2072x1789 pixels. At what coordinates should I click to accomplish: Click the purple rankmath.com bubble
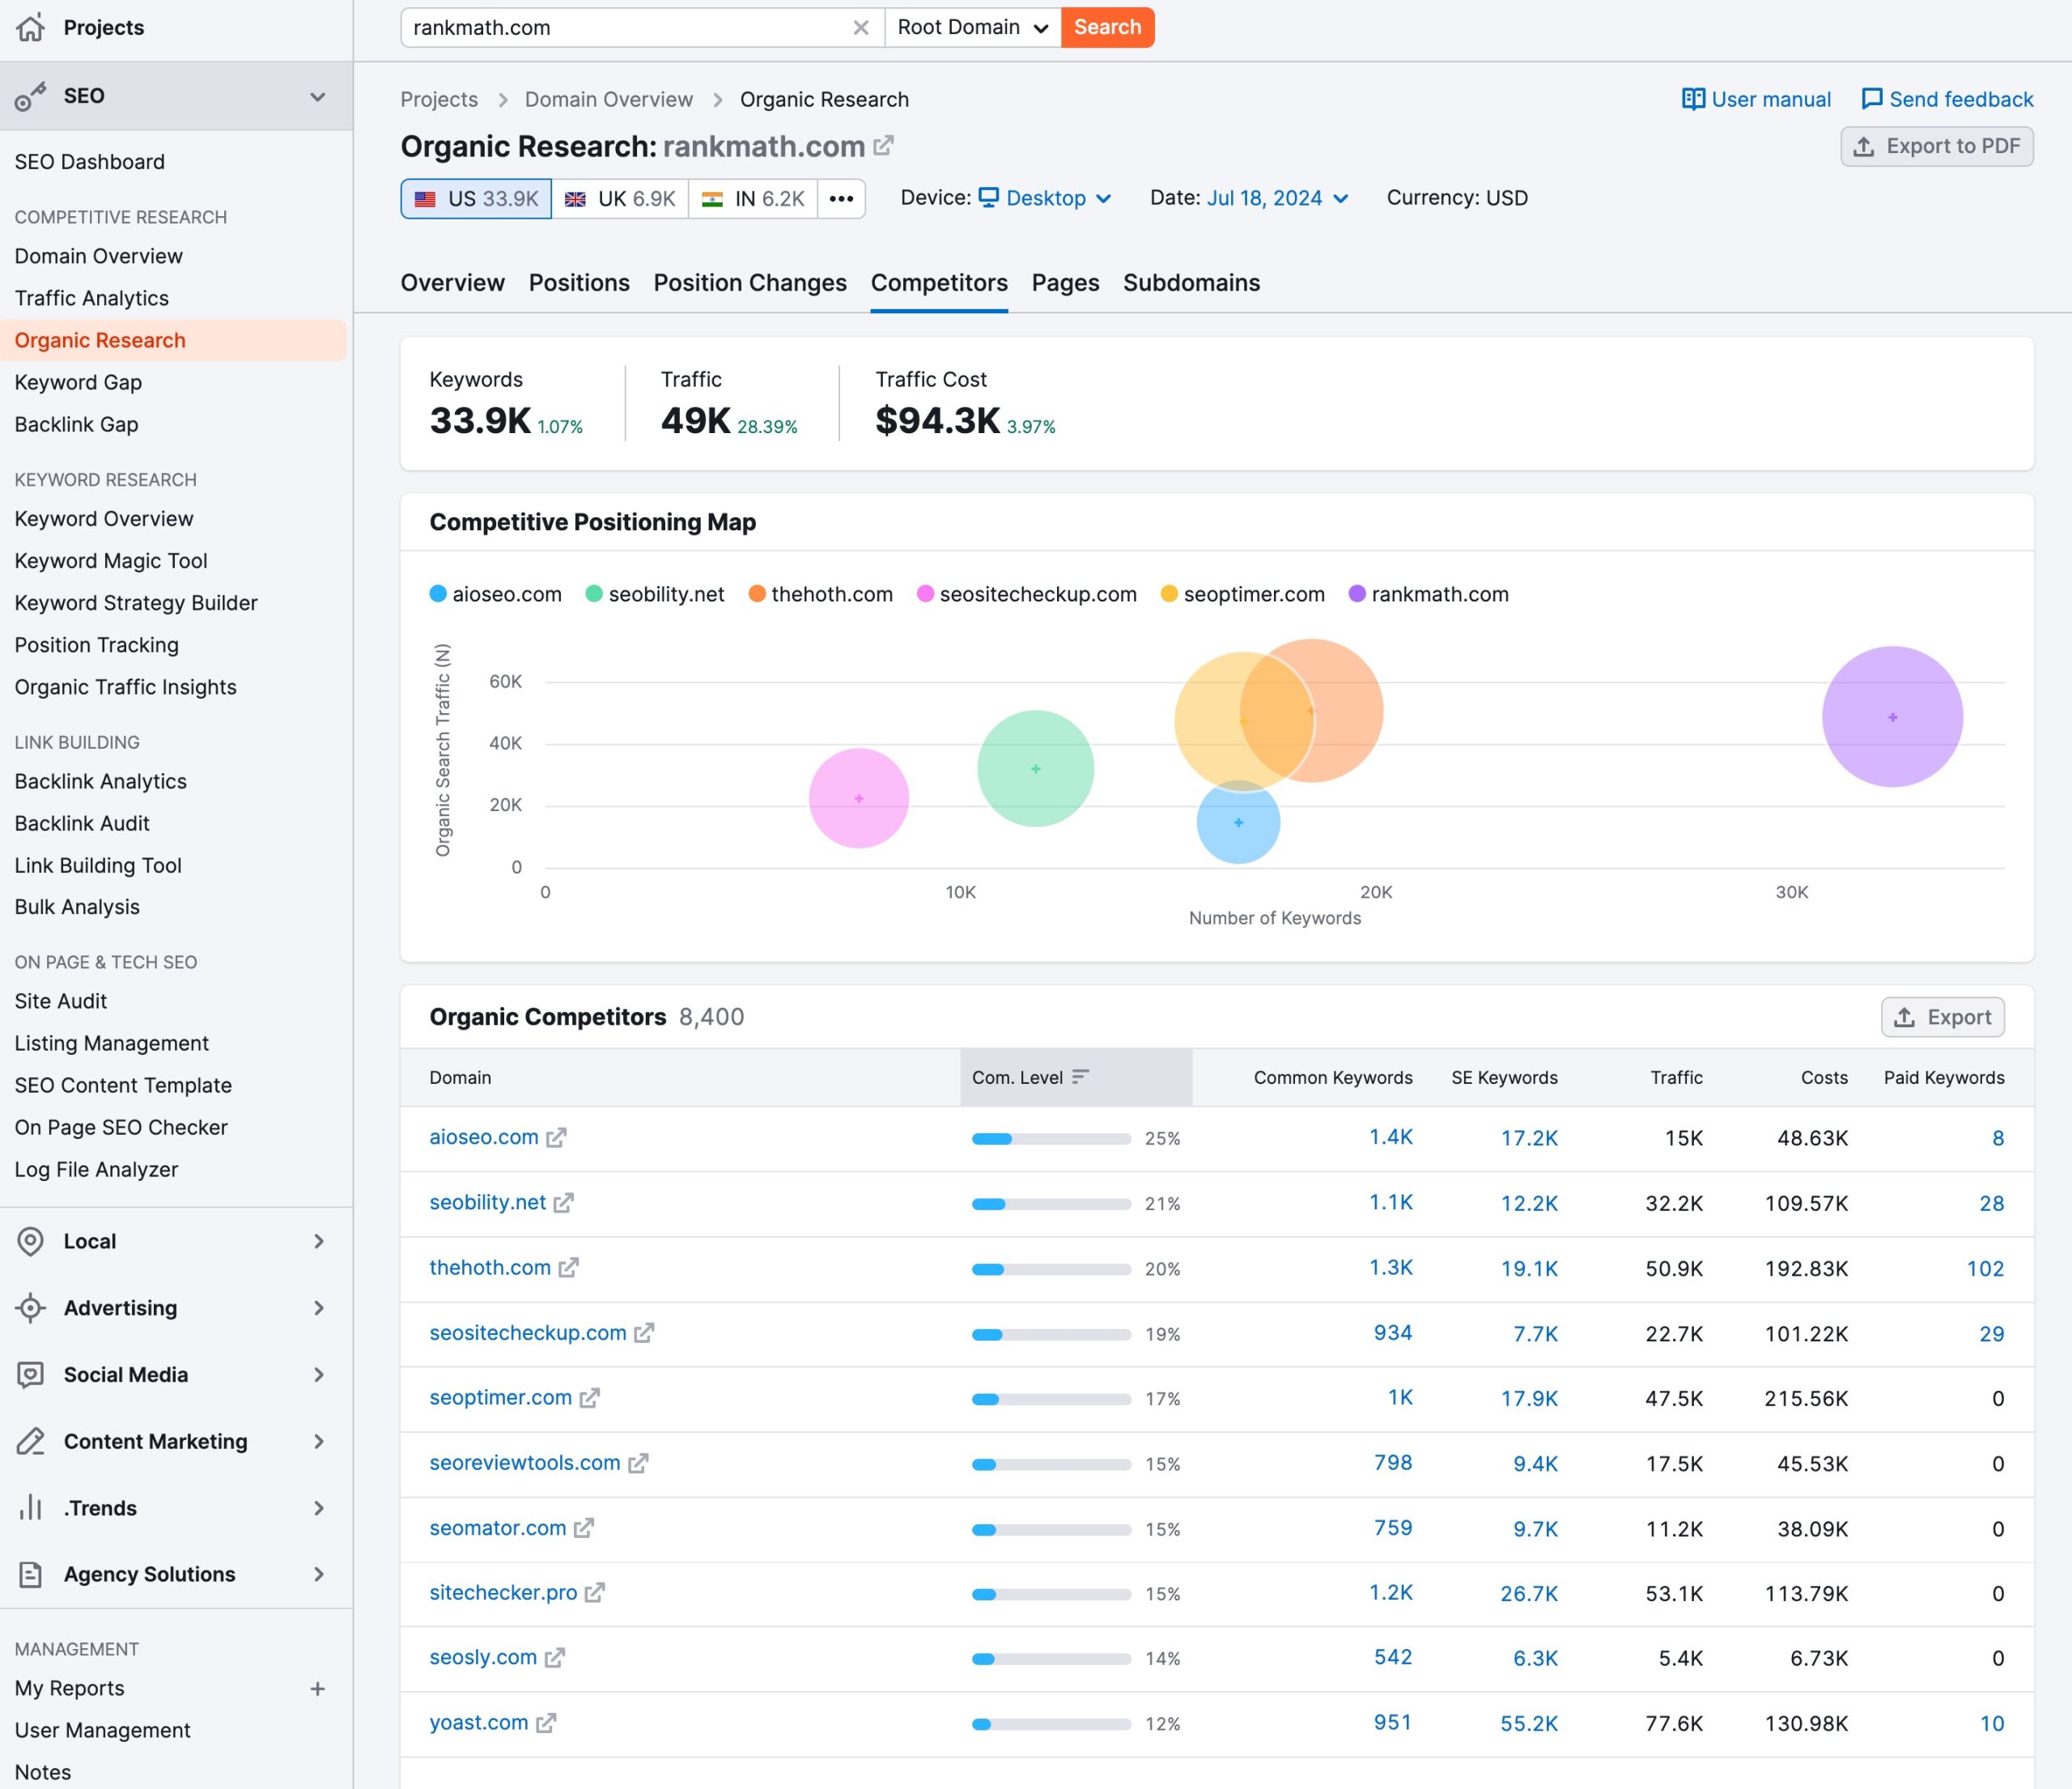click(1892, 717)
